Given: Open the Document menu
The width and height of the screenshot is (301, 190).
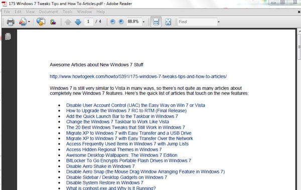Looking at the screenshot, I should (x=48, y=12).
